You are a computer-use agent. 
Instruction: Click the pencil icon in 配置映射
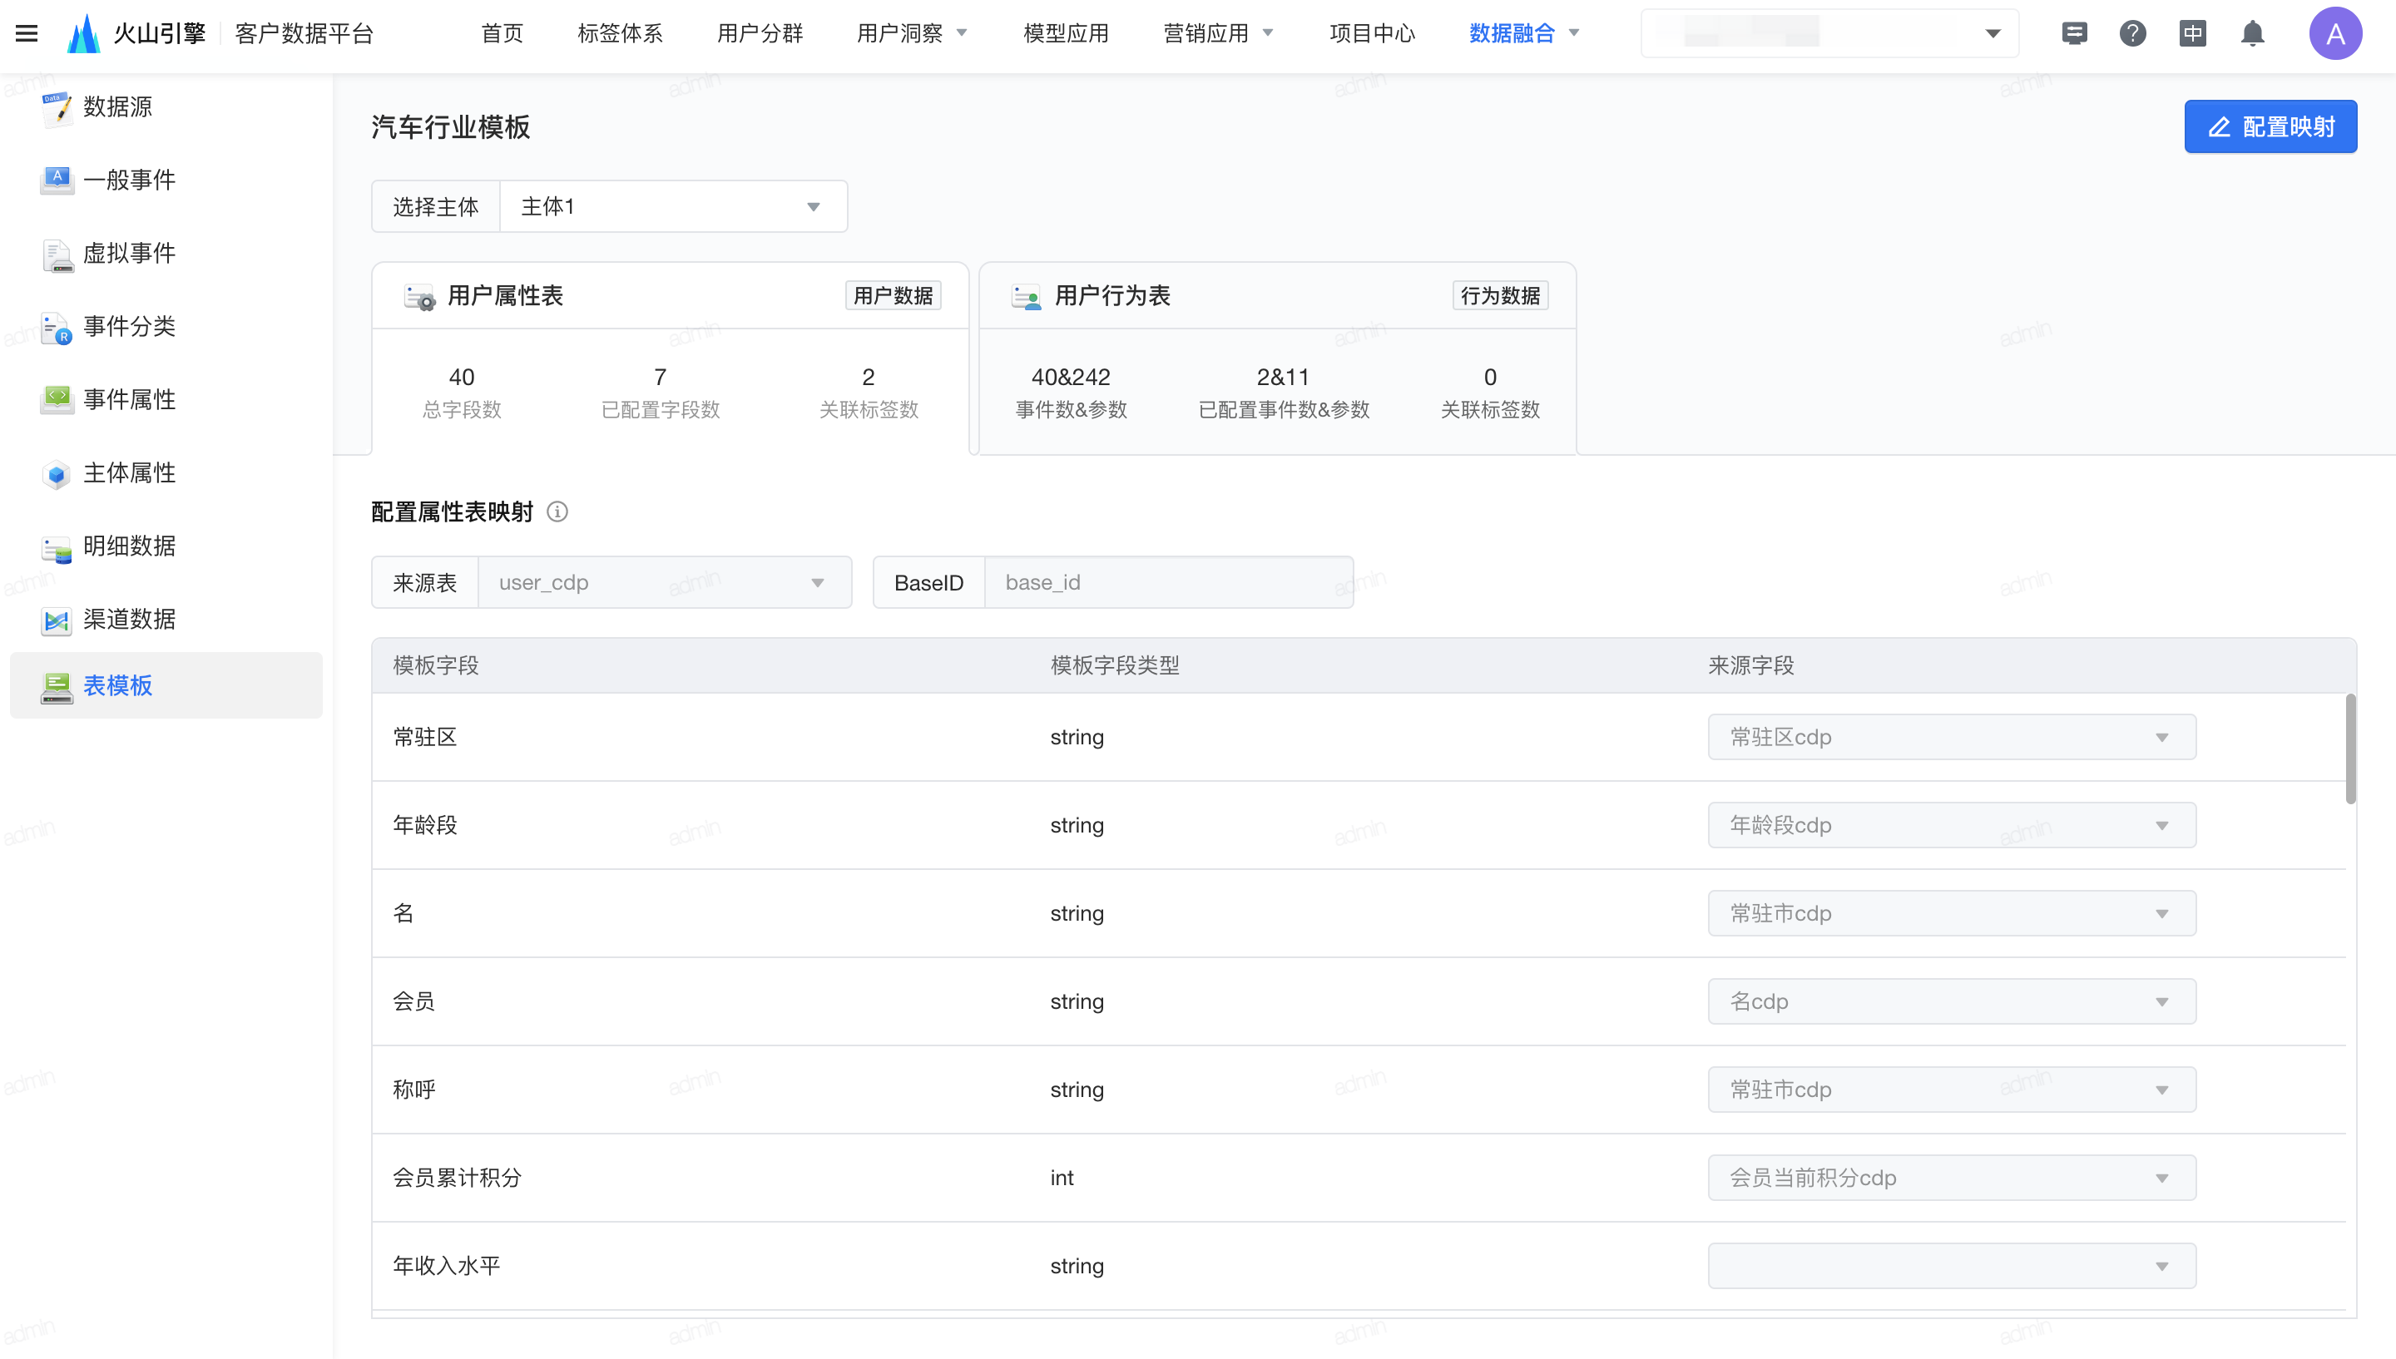point(2219,127)
